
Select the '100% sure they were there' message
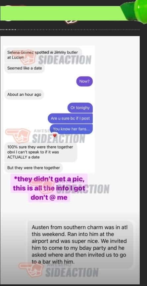41,152
